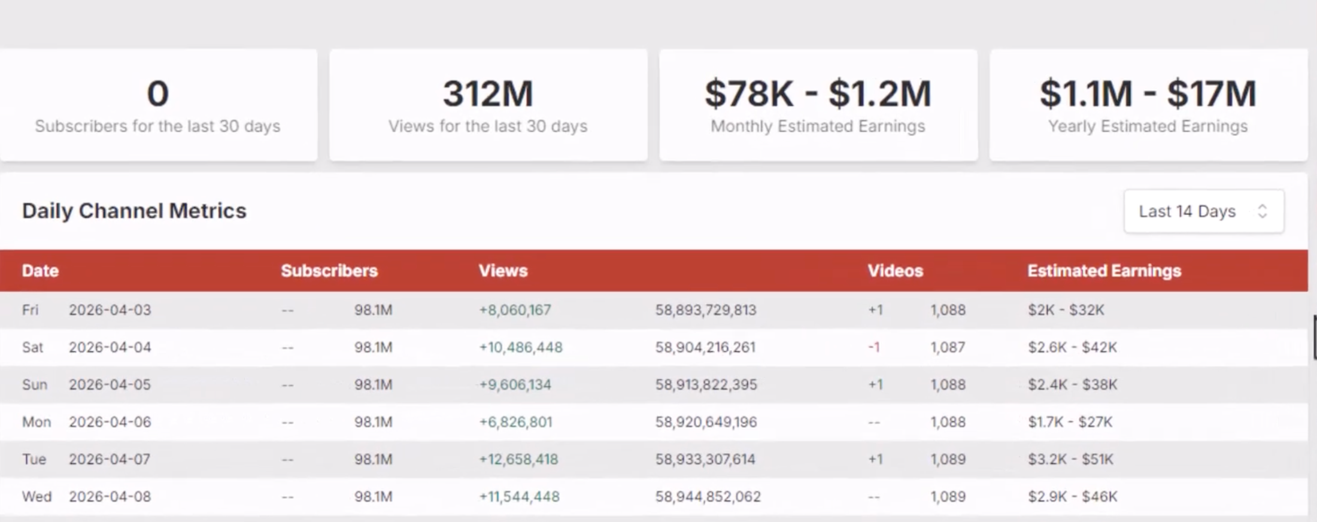Click the Daily Channel Metrics heading
This screenshot has height=522, width=1317.
pos(134,211)
